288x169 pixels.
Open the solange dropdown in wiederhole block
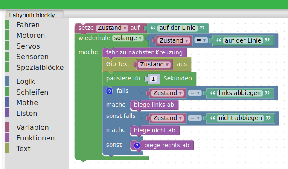click(128, 38)
